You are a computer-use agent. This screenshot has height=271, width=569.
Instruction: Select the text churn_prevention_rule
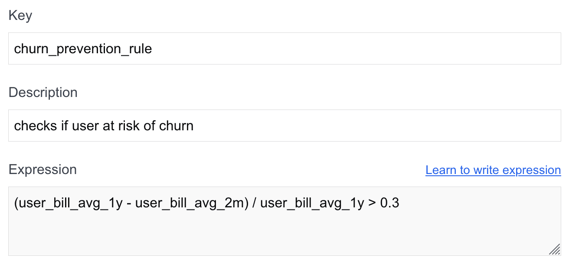coord(83,48)
